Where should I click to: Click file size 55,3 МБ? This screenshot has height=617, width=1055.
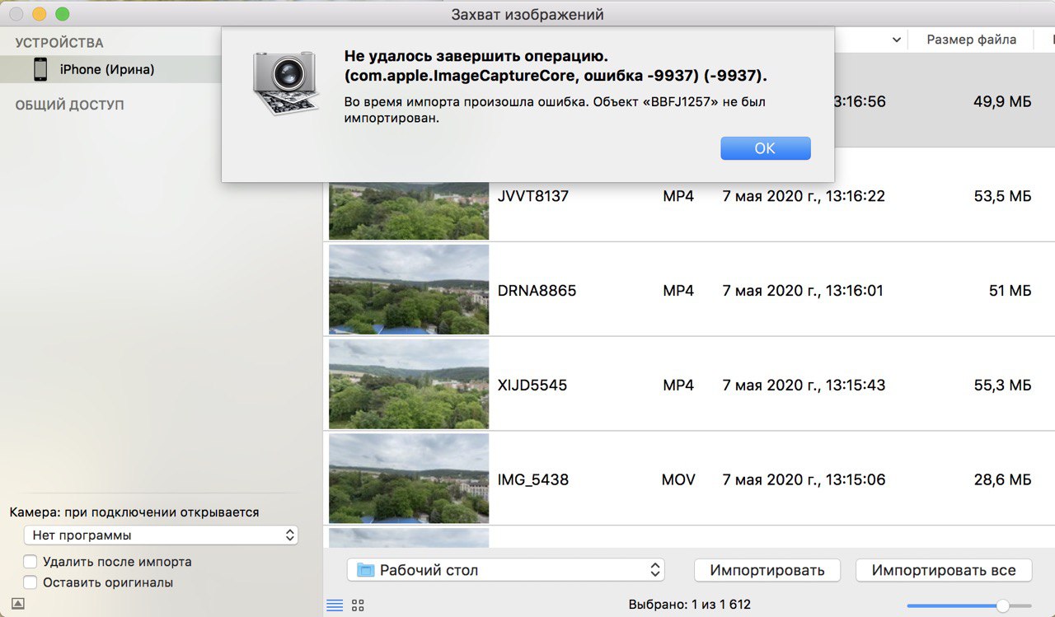(1002, 385)
